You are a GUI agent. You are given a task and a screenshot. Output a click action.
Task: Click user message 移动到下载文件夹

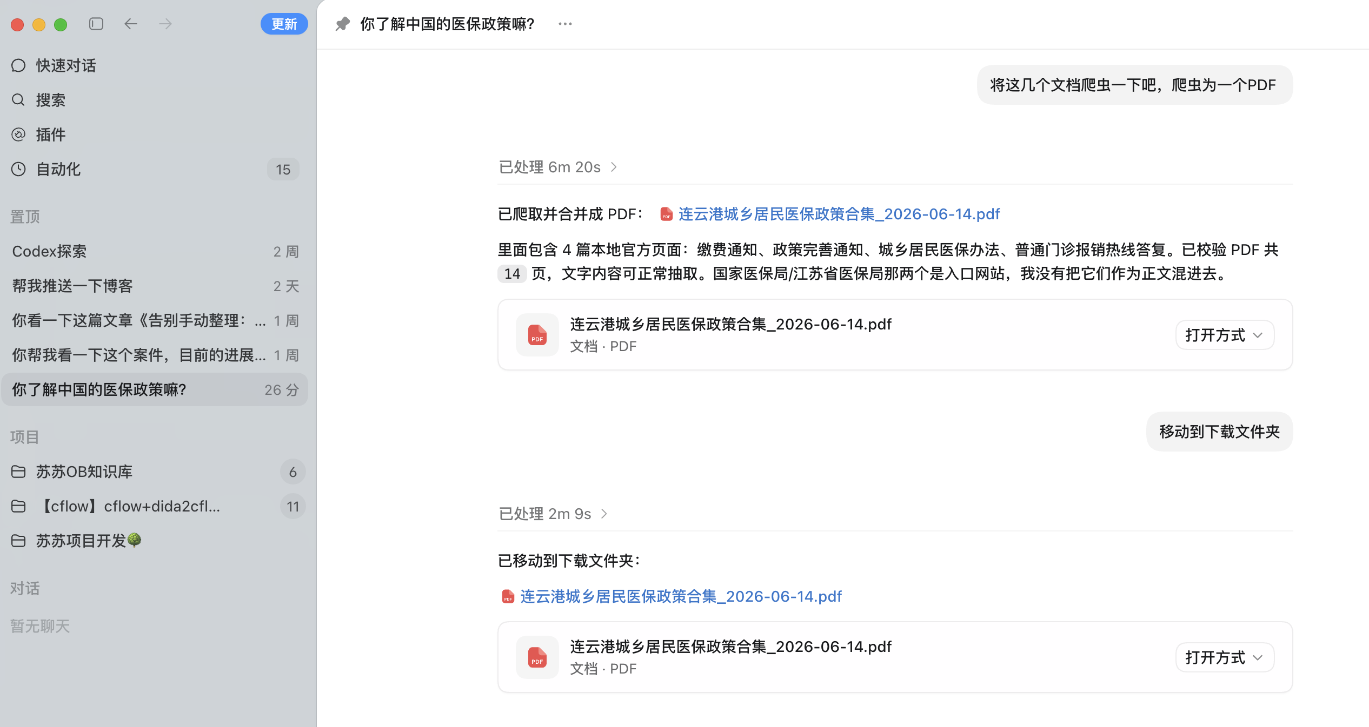tap(1219, 432)
